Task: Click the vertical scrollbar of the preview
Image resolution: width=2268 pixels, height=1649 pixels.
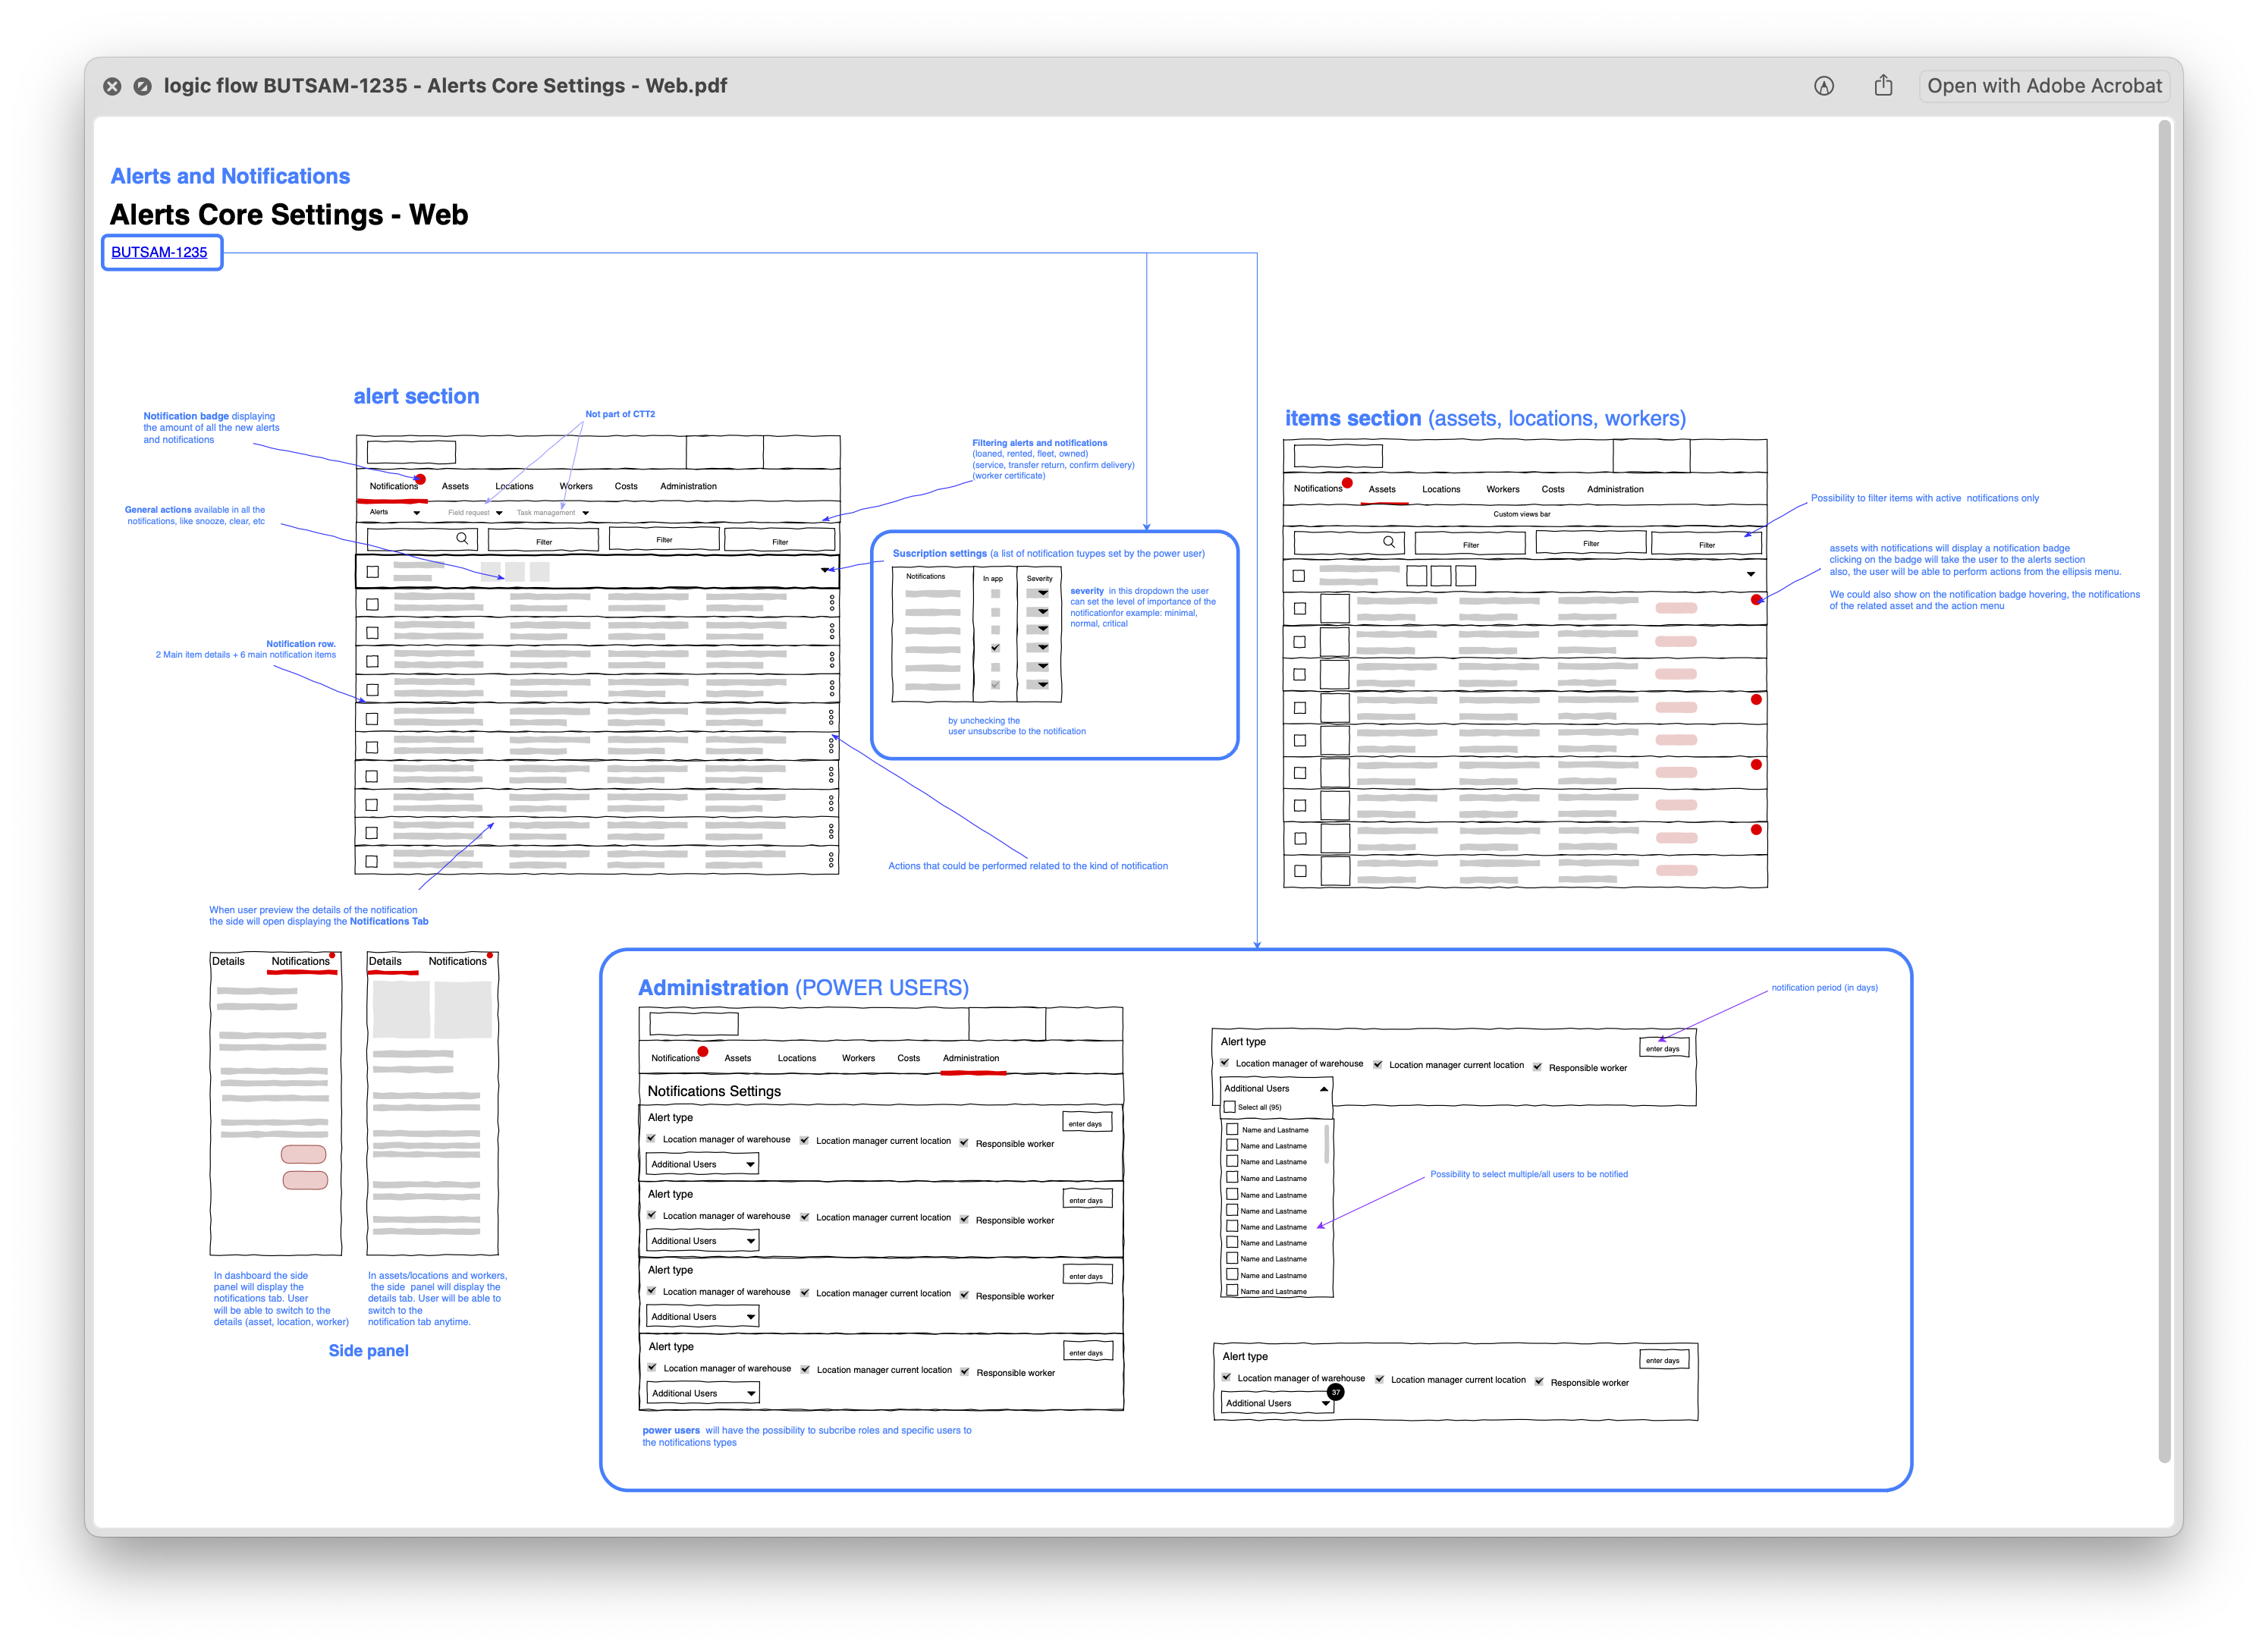Action: [2164, 790]
